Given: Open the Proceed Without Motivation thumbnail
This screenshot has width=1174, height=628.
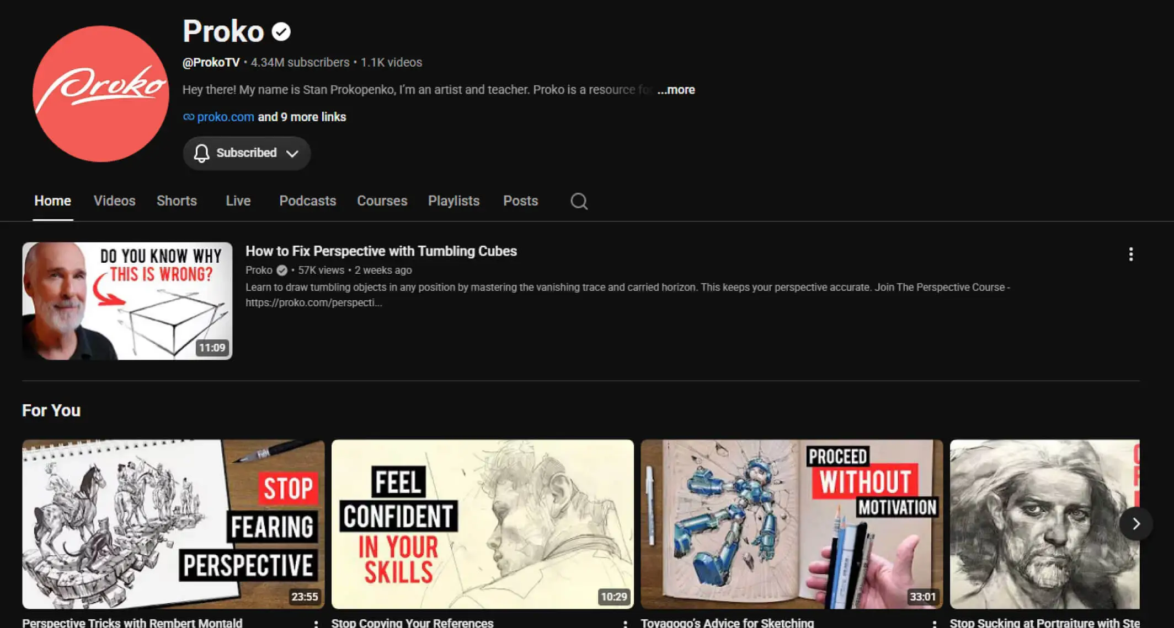Looking at the screenshot, I should point(792,524).
